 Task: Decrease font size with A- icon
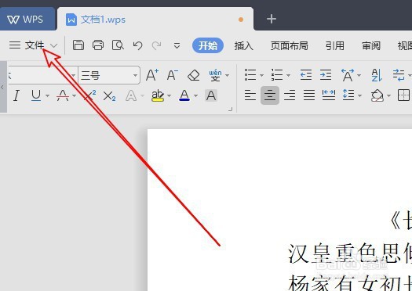[173, 75]
